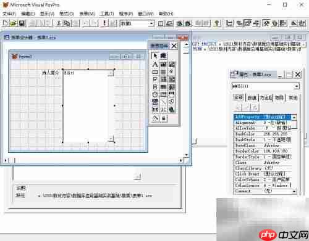Click View Classes books icon in Form Controls
Viewport: 309px width, 241px height.
point(163,55)
